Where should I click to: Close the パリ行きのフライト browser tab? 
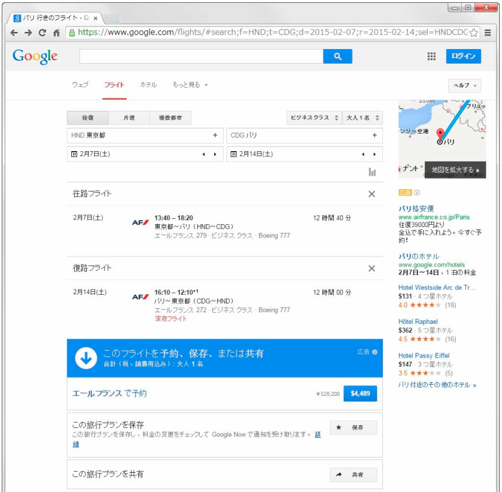(x=95, y=18)
